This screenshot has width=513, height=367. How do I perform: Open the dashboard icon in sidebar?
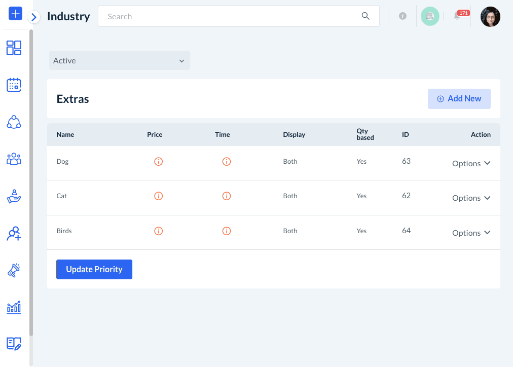[14, 48]
